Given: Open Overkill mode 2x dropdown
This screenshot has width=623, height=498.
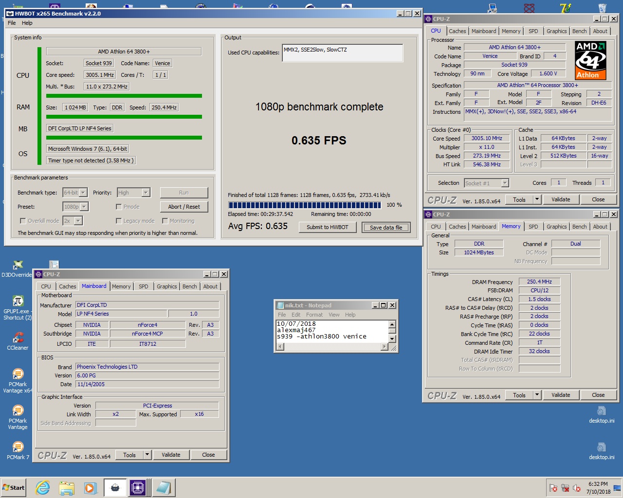Looking at the screenshot, I should coord(78,221).
